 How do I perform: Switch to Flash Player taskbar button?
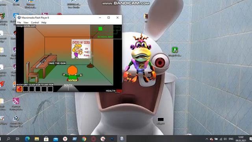point(122,138)
